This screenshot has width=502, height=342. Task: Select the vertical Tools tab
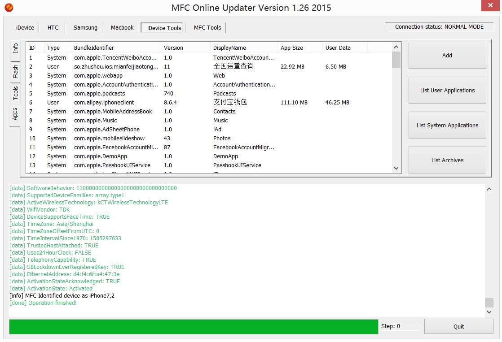[15, 93]
